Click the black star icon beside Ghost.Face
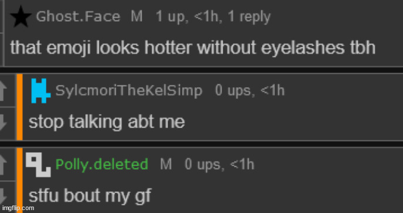This screenshot has height=213, width=403. (x=21, y=17)
